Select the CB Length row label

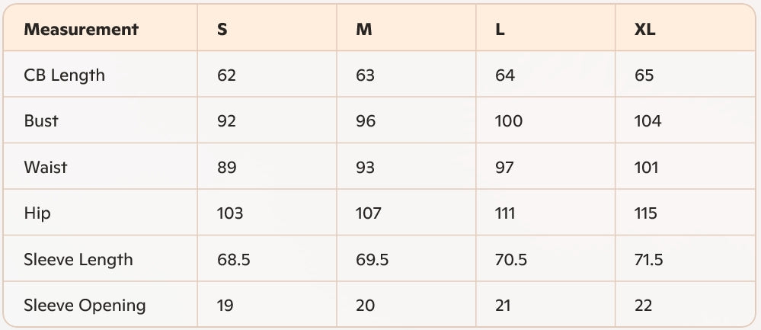[x=64, y=75]
